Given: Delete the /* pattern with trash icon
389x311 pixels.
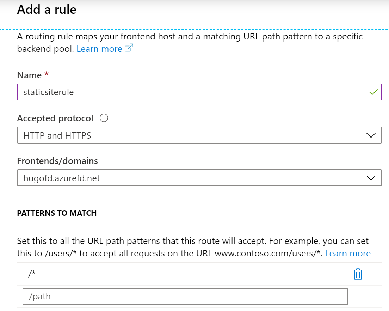Looking at the screenshot, I should [x=358, y=274].
